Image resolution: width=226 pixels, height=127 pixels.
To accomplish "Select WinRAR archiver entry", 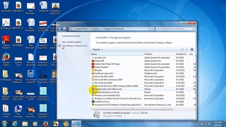I will click(x=102, y=102).
